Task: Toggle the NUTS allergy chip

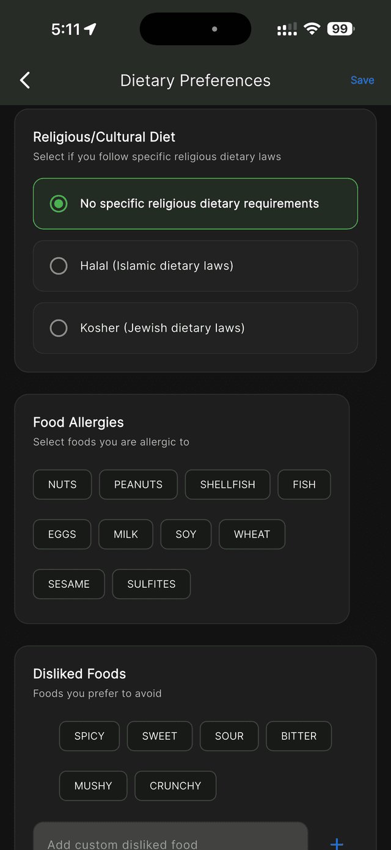Action: coord(62,485)
